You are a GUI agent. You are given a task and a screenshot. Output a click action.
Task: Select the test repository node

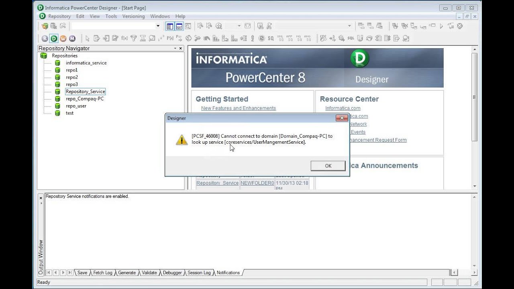pyautogui.click(x=69, y=113)
